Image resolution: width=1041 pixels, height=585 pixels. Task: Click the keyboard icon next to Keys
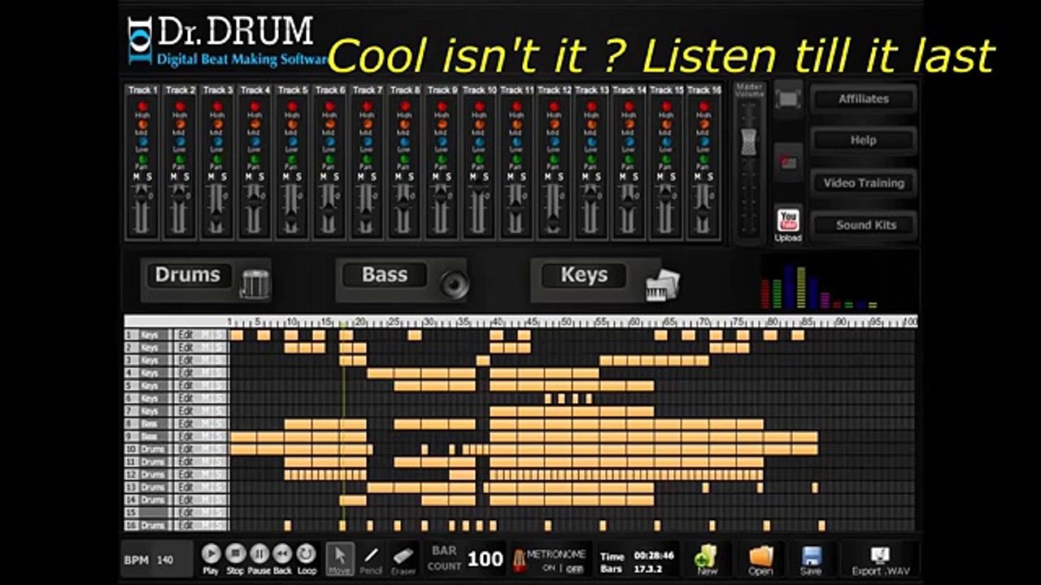click(662, 284)
